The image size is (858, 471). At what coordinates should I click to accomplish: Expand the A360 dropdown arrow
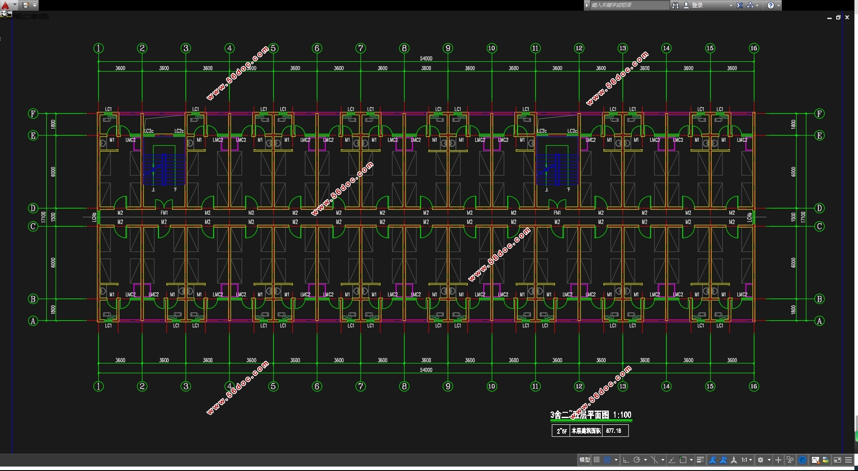(x=757, y=5)
